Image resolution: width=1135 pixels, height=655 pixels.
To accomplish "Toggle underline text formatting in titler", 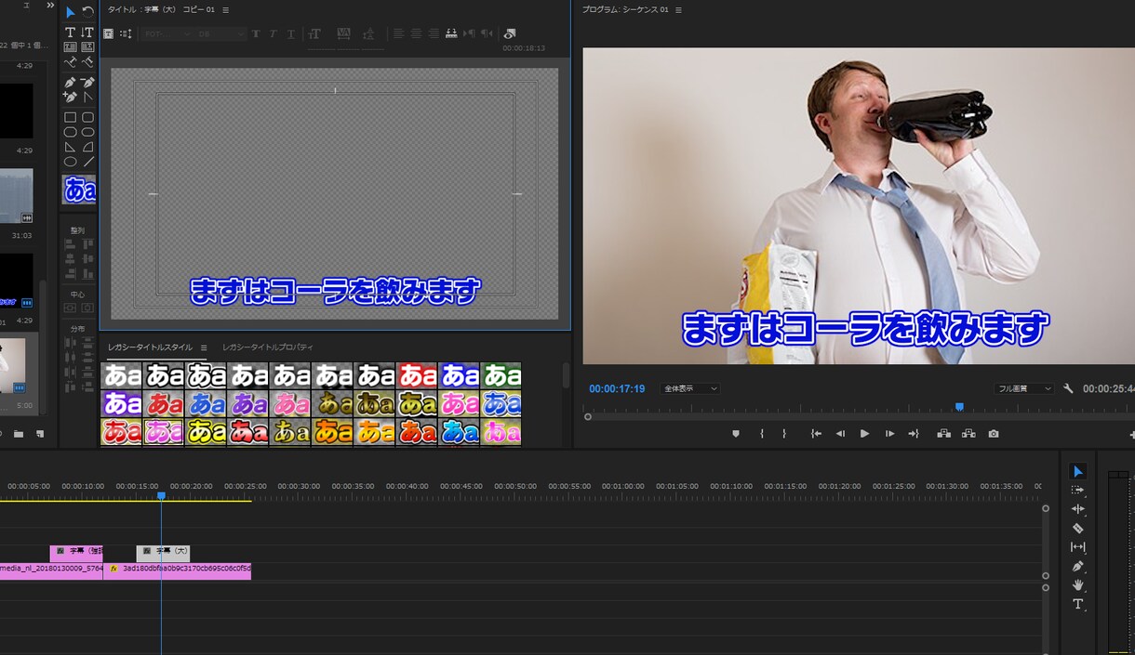I will tap(291, 33).
